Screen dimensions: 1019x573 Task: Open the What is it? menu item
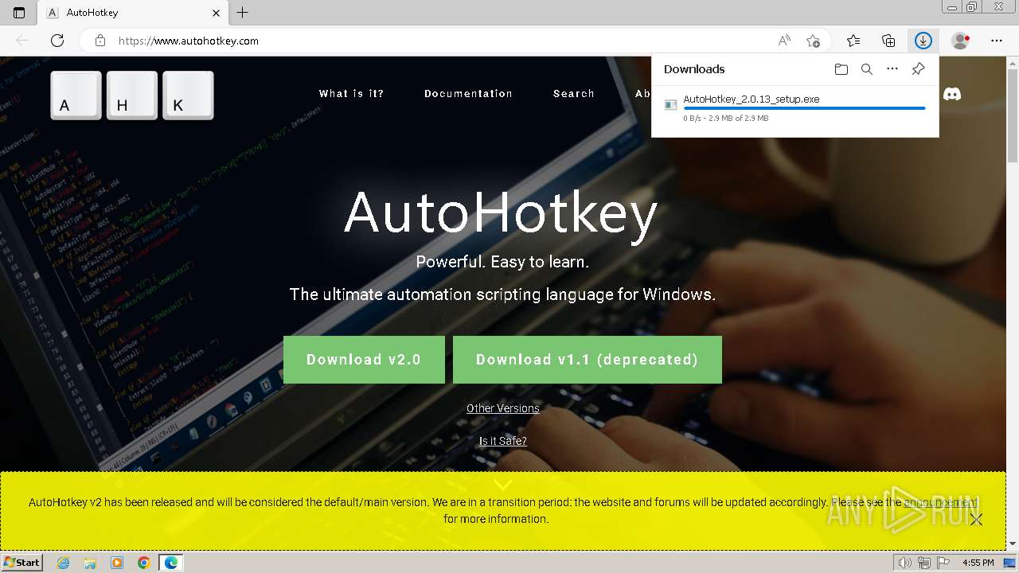click(x=351, y=94)
